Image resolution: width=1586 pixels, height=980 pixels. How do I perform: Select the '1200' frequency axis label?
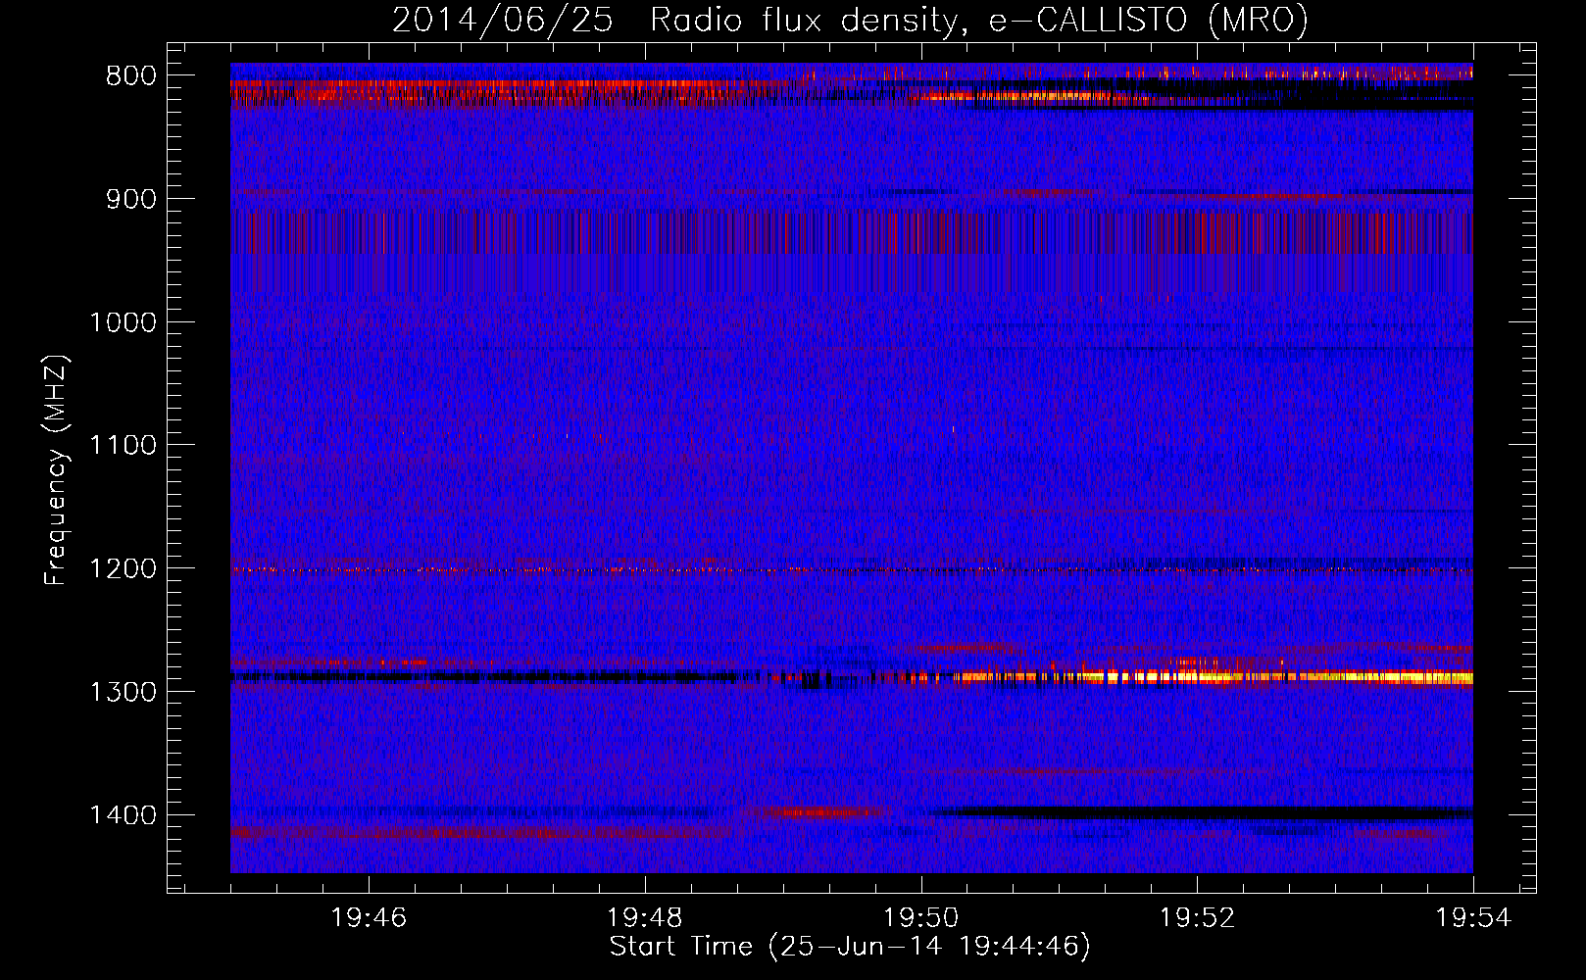(x=123, y=569)
